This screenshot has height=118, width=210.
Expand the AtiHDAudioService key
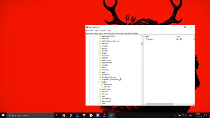(x=98, y=77)
